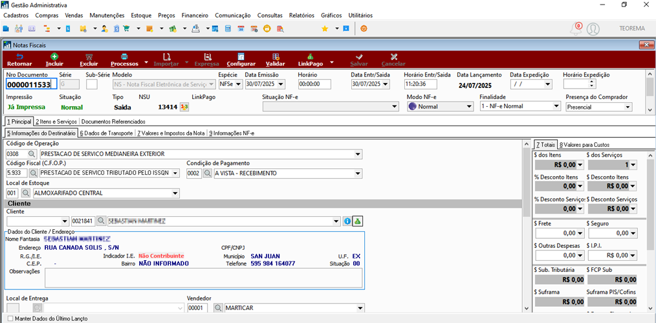Open the Relatórios menu

301,16
